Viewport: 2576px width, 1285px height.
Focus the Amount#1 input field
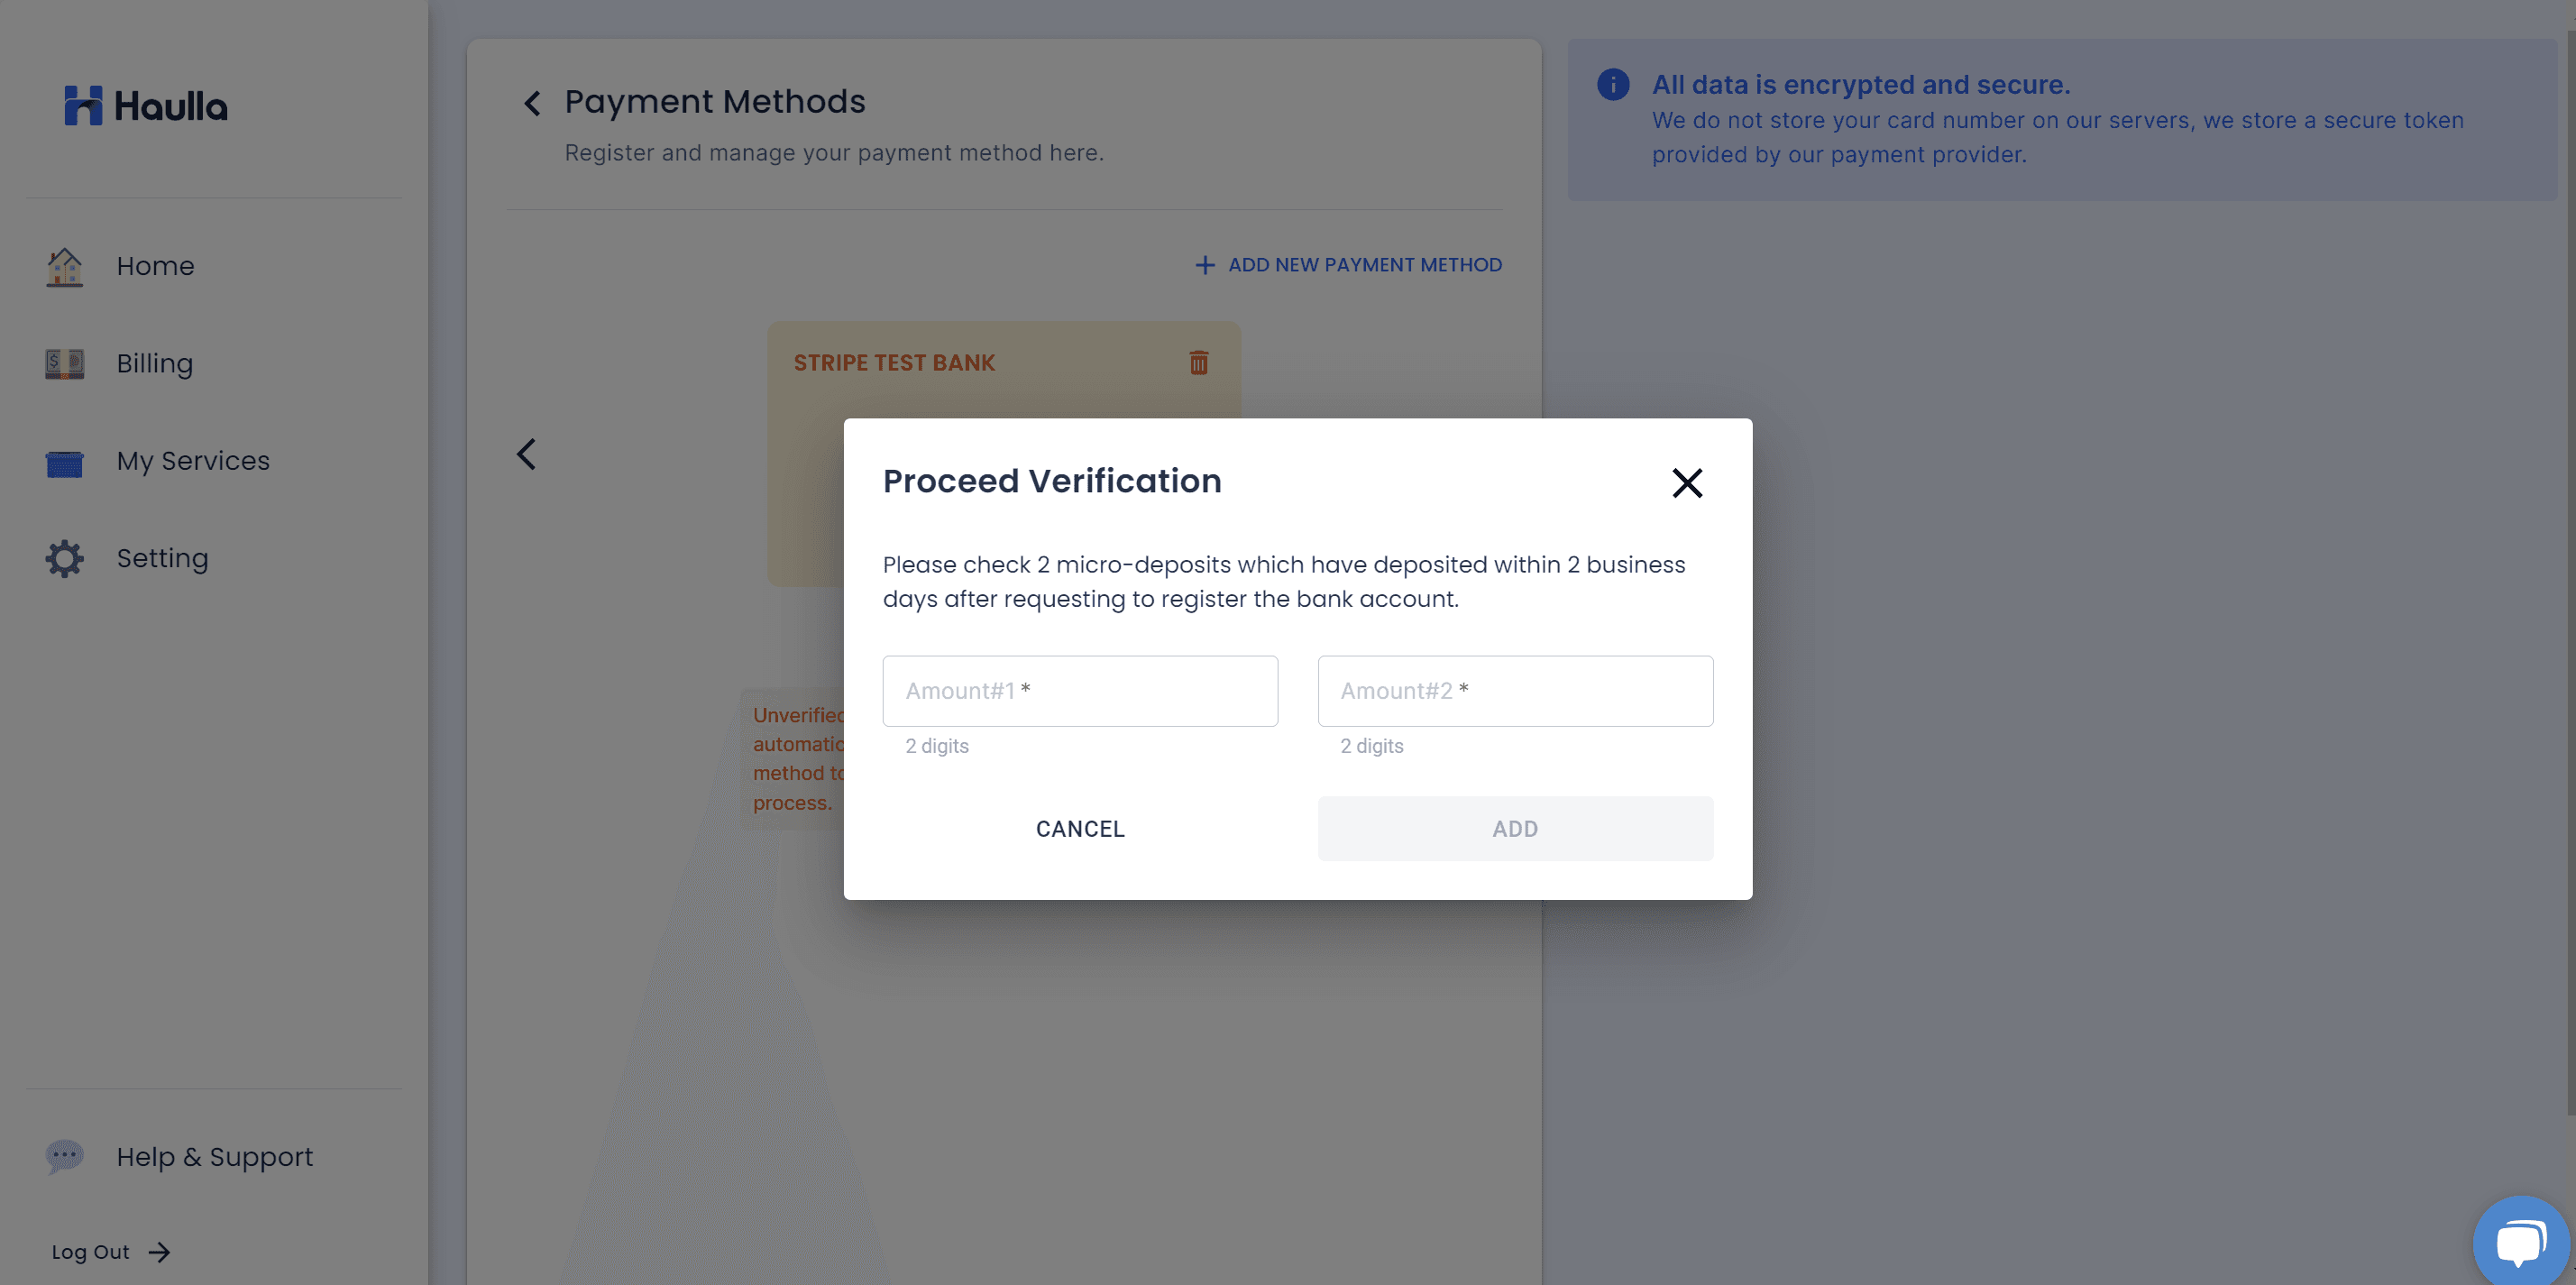(x=1080, y=691)
